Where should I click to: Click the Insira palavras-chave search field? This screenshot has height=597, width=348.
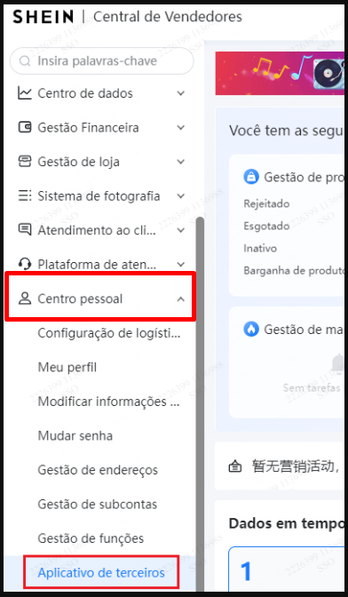point(101,61)
